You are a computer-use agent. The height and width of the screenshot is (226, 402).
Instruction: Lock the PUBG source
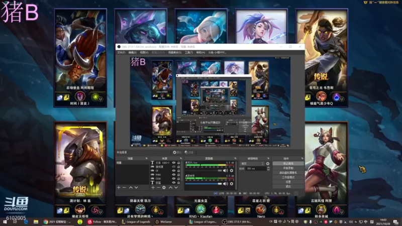tap(179, 174)
